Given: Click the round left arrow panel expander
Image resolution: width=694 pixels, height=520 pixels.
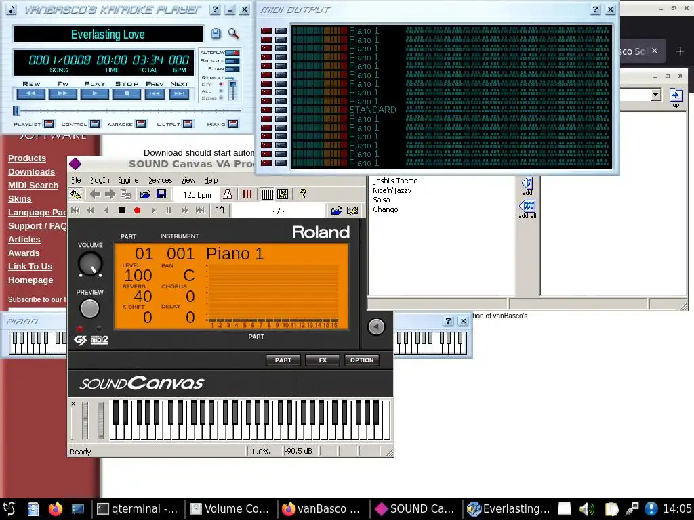Looking at the screenshot, I should [x=376, y=327].
